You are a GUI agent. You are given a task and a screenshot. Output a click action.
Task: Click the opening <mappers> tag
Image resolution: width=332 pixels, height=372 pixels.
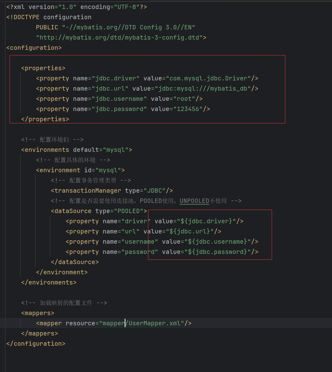(x=38, y=313)
